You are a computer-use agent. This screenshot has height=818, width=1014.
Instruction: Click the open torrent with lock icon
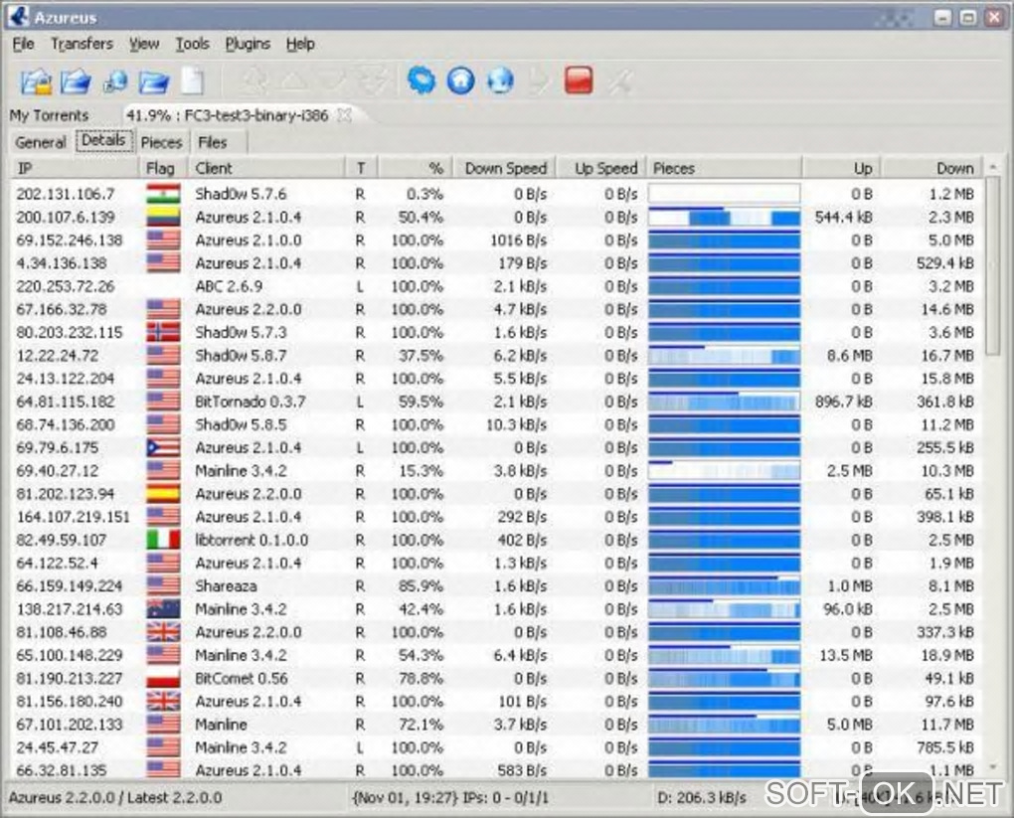36,82
